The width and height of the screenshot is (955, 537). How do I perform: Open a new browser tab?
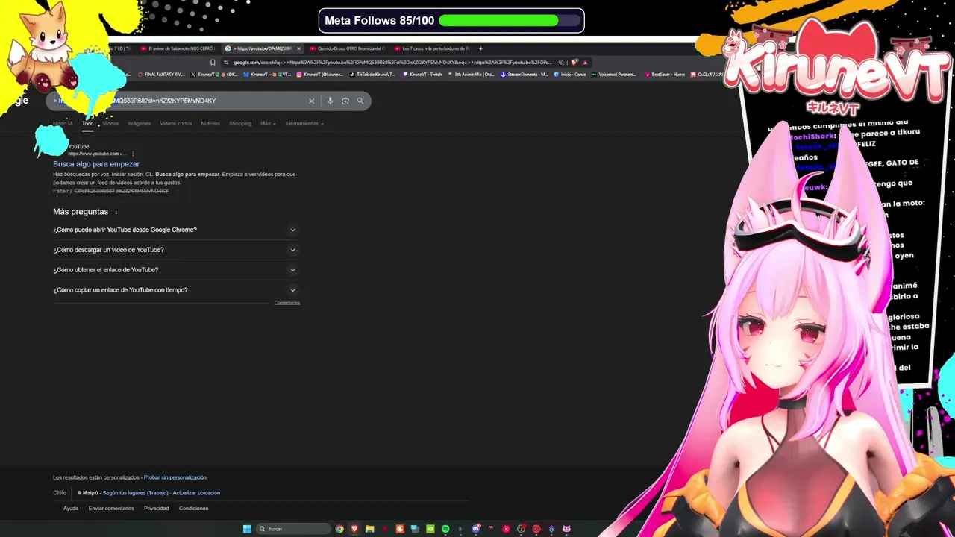(480, 48)
